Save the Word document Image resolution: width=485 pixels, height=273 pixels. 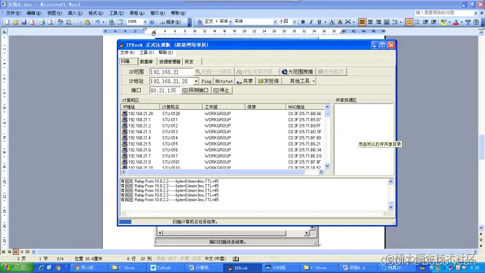tap(24, 22)
